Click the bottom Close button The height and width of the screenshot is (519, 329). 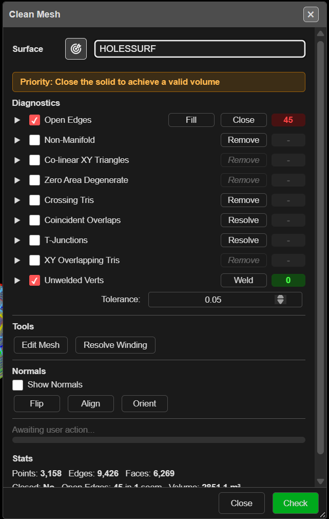click(x=242, y=503)
